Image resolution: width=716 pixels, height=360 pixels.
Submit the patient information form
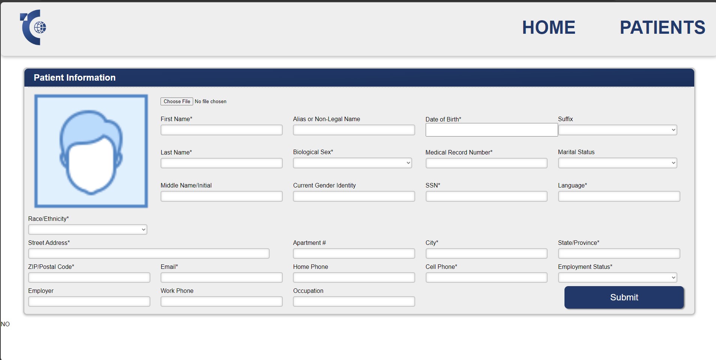coord(624,297)
